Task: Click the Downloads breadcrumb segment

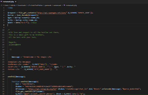Action: [x=21, y=5]
